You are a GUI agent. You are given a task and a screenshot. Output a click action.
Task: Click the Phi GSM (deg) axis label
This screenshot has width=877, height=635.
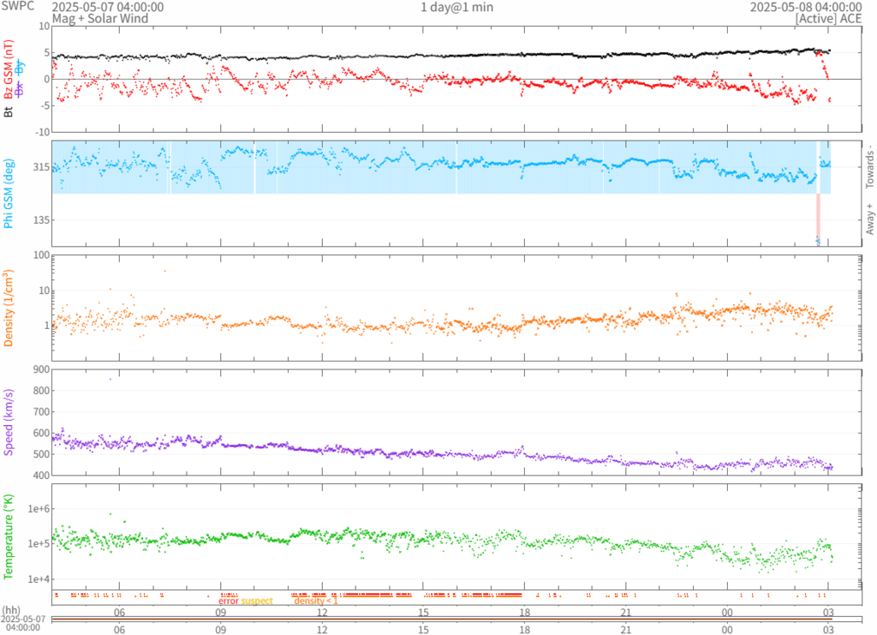pos(10,194)
